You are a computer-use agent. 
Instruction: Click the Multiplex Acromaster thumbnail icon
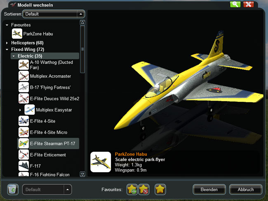(24, 76)
